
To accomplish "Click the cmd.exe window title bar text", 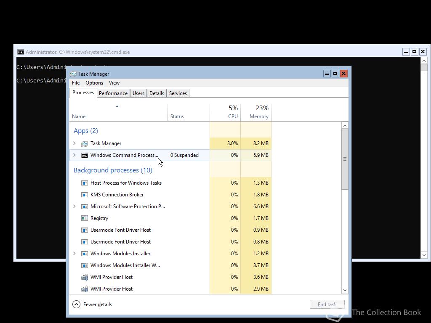I will 78,52.
